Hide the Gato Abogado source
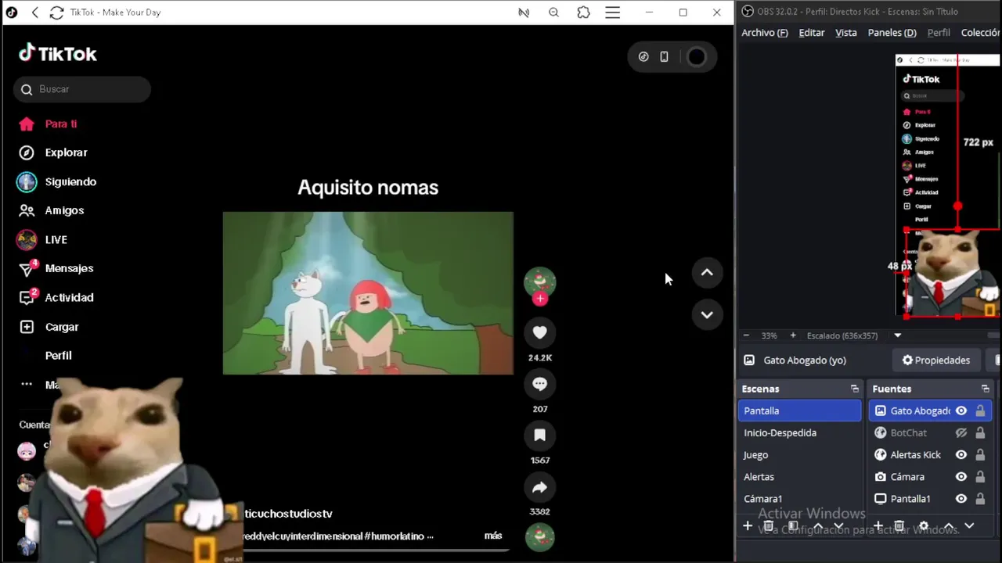The height and width of the screenshot is (563, 1002). point(961,411)
